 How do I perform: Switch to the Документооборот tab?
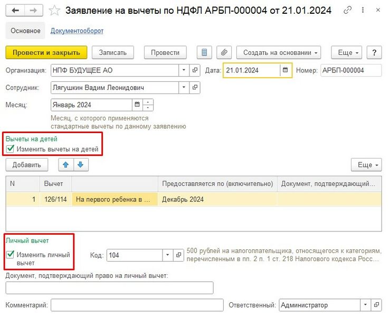click(77, 31)
